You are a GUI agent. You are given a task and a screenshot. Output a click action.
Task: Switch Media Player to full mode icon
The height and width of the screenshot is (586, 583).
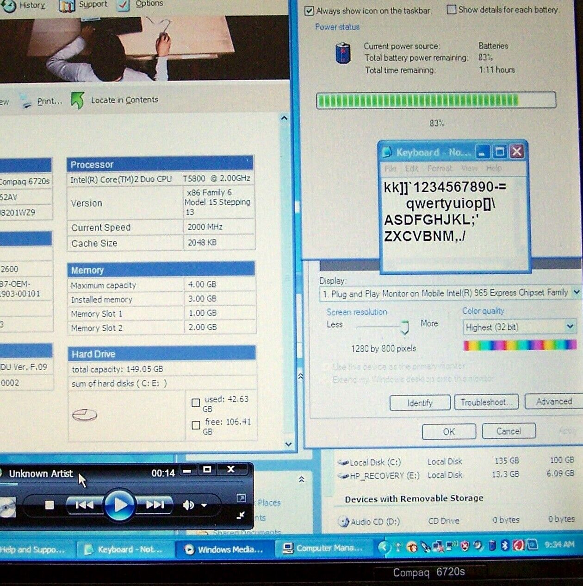tap(241, 498)
